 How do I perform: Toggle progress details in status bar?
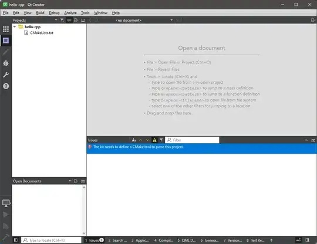[298, 240]
